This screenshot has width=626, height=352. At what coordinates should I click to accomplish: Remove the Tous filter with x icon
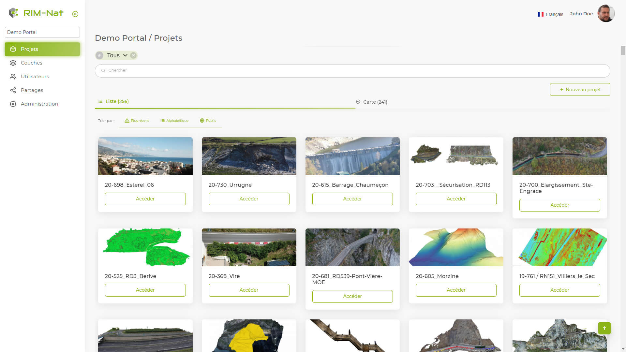point(133,55)
